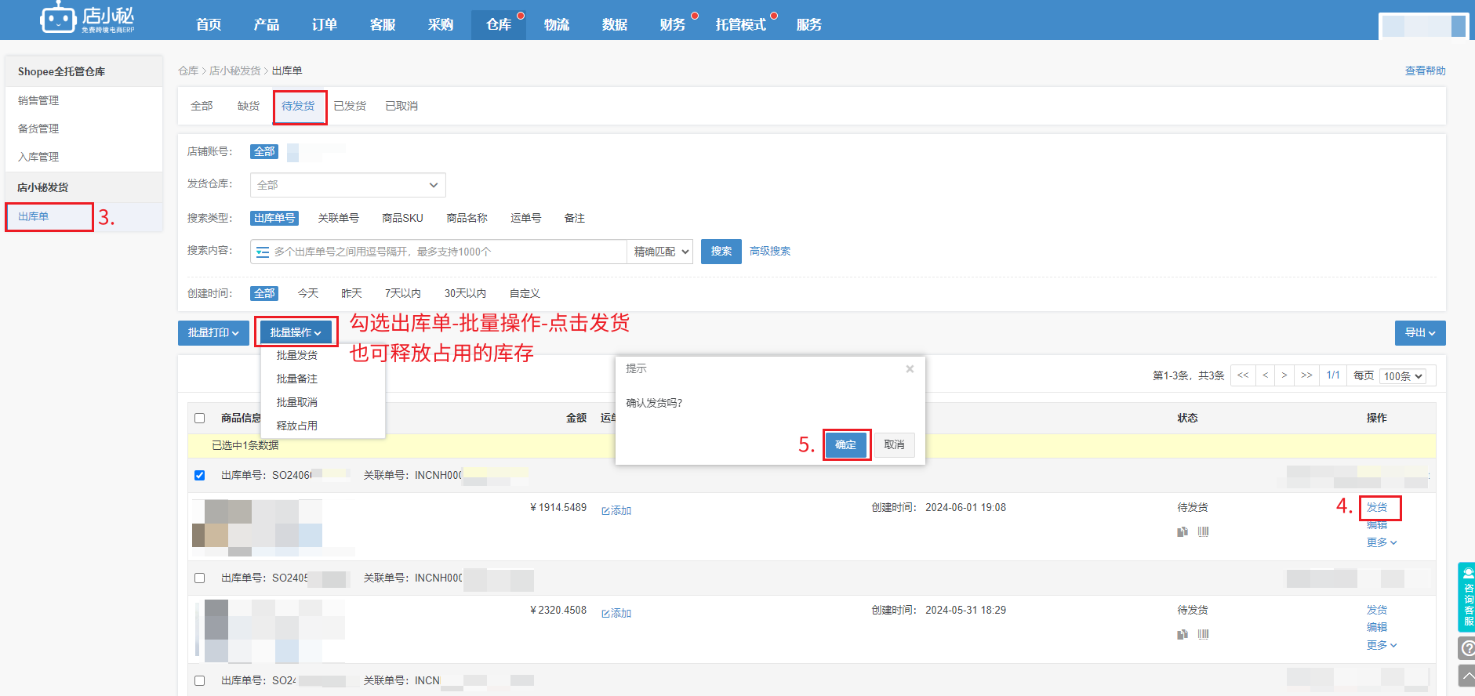Switch to the 已发货 tab

point(350,107)
